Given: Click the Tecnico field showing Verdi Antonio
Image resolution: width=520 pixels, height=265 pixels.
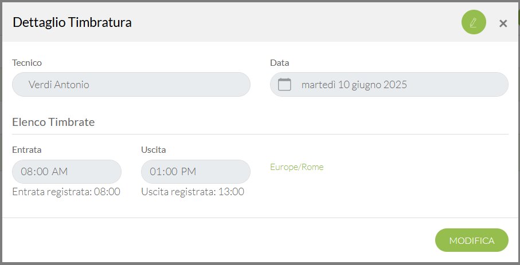Looking at the screenshot, I should 131,85.
